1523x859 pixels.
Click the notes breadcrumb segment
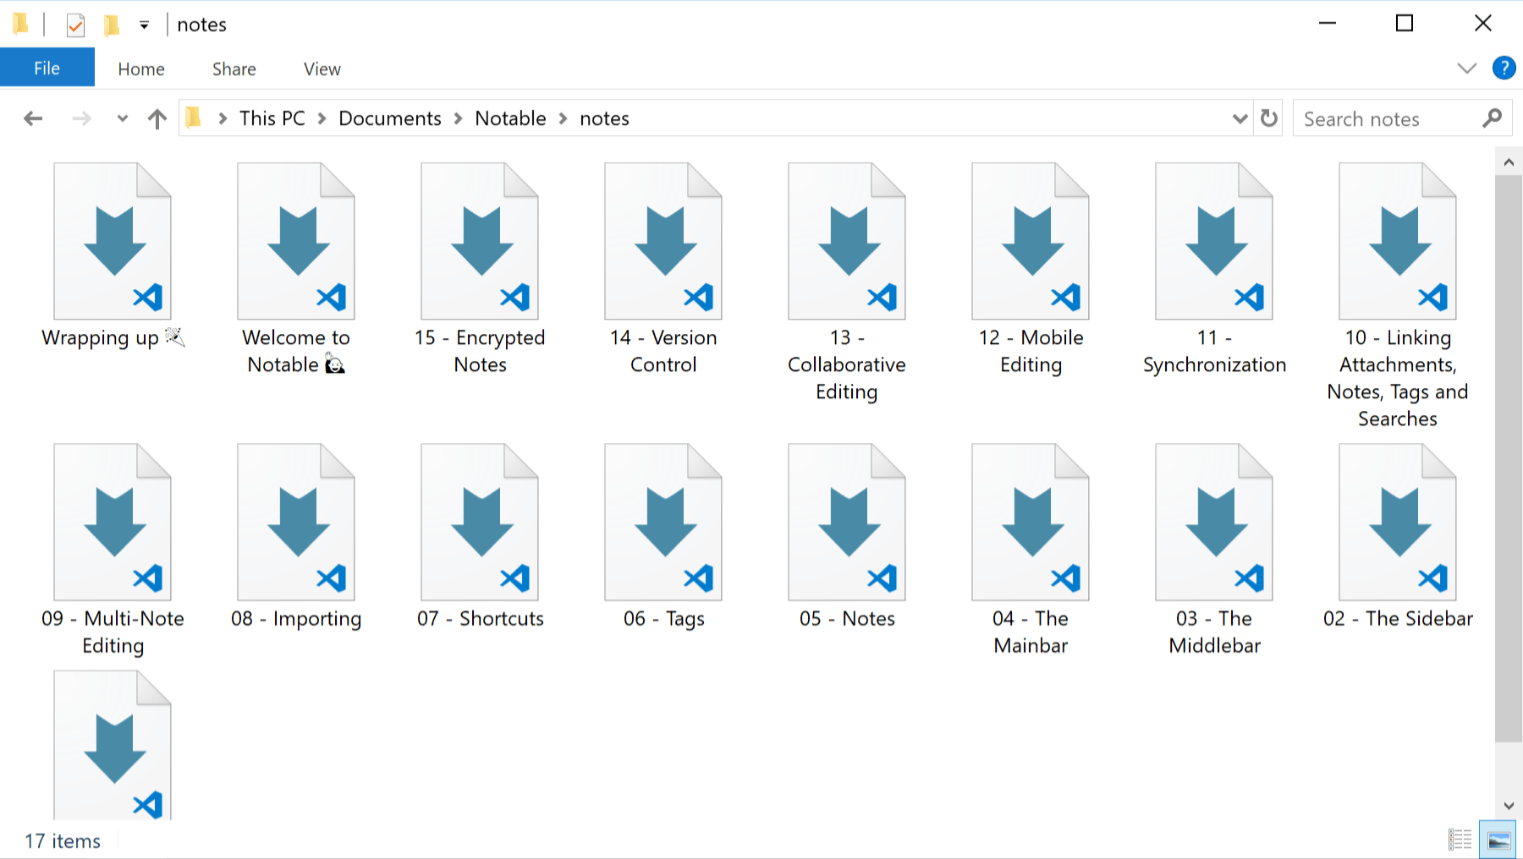(605, 118)
